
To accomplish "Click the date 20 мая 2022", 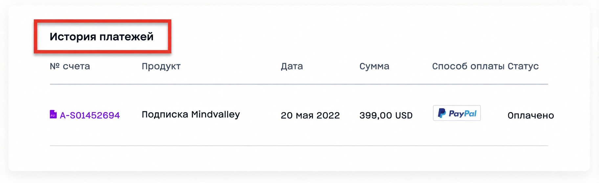I will point(310,115).
